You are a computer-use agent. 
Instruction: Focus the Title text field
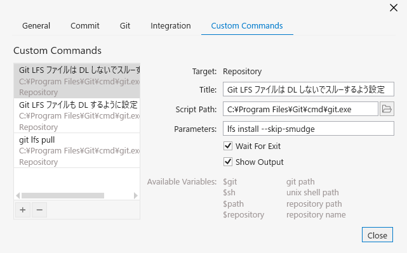pos(309,89)
